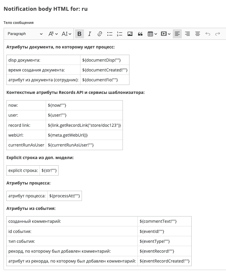Click the 'webUrl:' label cell
226x273 pixels.
coord(26,135)
